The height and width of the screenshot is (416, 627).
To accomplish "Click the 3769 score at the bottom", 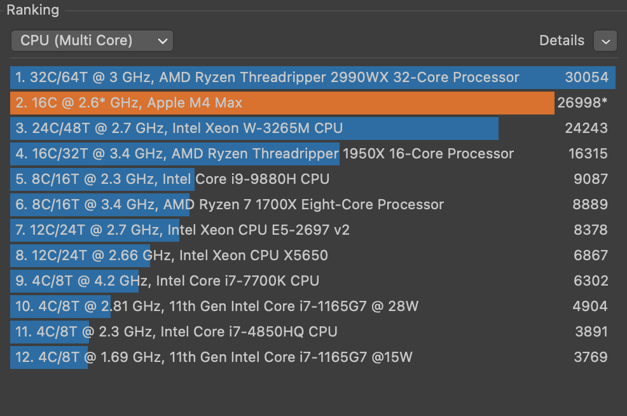I will click(591, 357).
